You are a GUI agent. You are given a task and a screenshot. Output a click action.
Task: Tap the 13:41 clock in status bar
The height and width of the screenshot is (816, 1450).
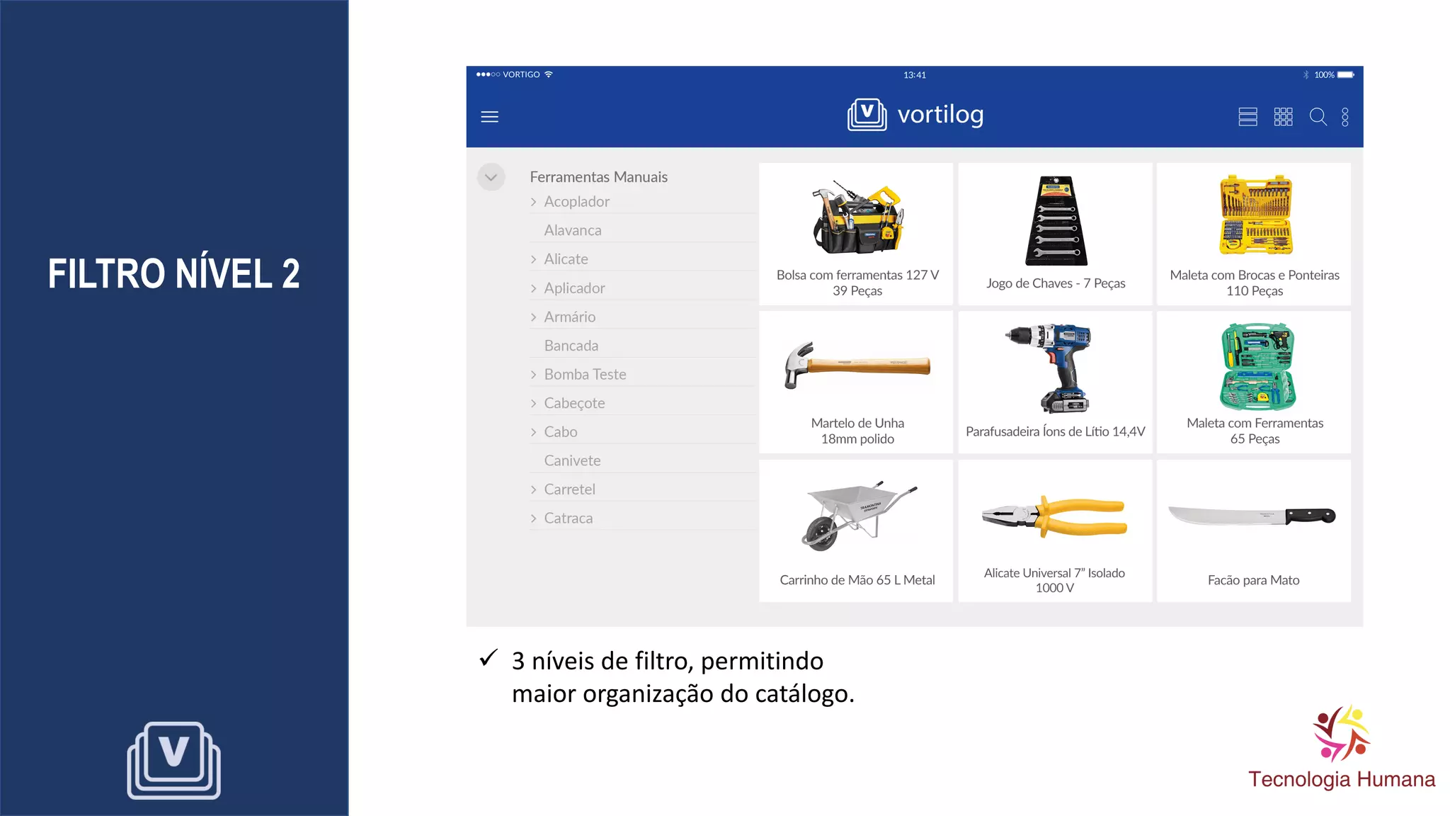(914, 74)
